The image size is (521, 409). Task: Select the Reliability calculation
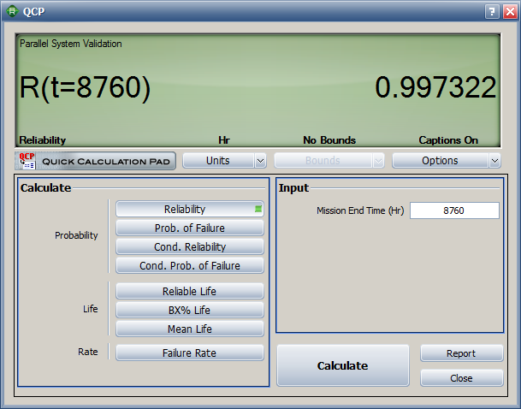point(190,209)
